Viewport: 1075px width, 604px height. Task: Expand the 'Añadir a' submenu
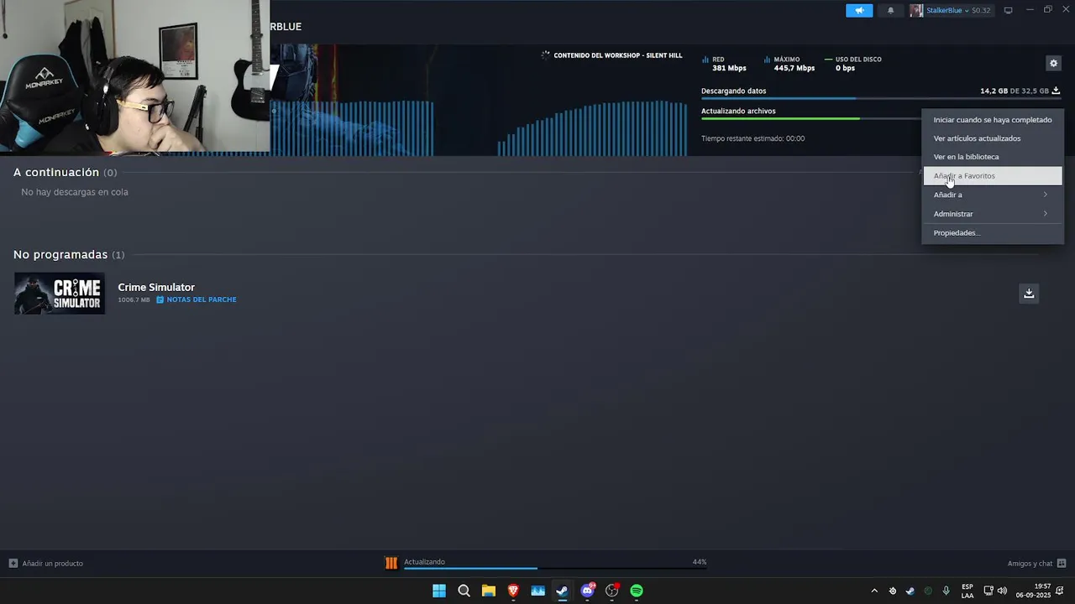click(x=993, y=195)
